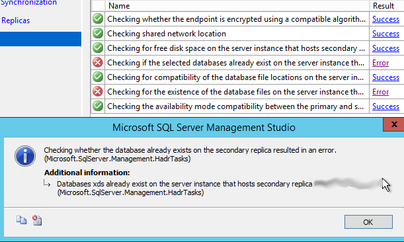Click green check icon for availability mode compatibility
404x242 pixels.
[x=98, y=106]
